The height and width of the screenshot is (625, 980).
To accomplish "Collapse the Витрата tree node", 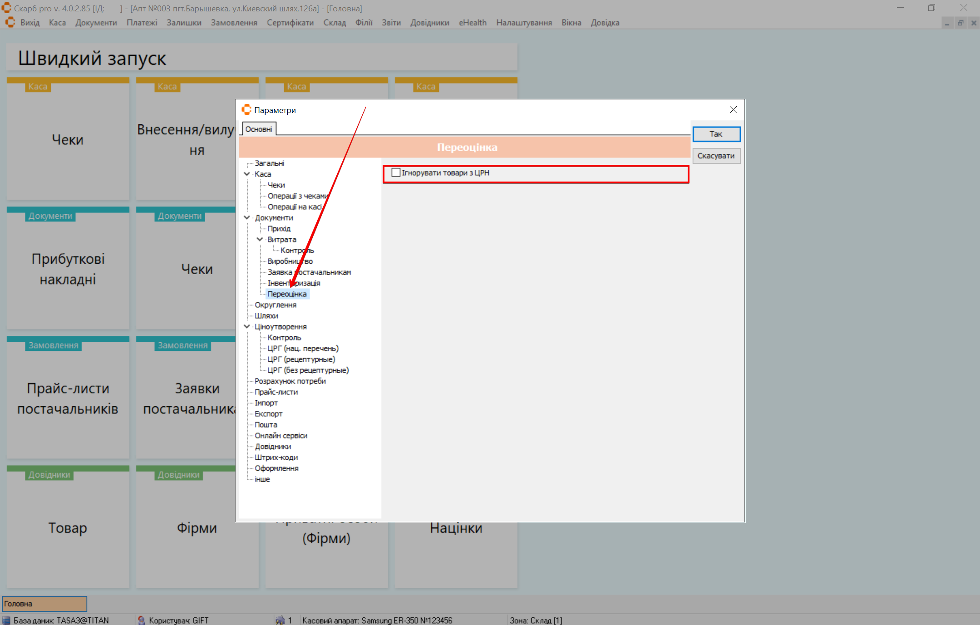I will pos(260,239).
